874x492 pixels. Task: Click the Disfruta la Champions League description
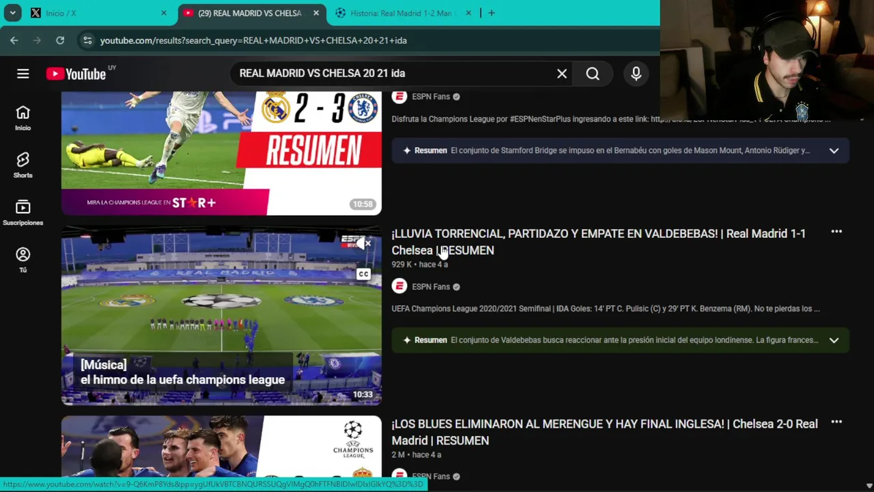click(611, 119)
